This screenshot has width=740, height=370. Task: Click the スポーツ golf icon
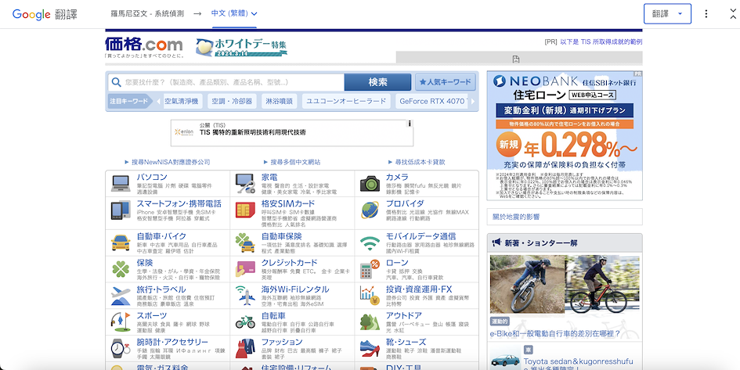[120, 322]
